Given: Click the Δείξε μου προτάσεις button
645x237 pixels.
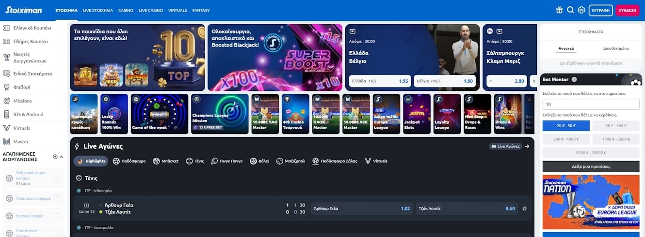Looking at the screenshot, I should pyautogui.click(x=591, y=166).
